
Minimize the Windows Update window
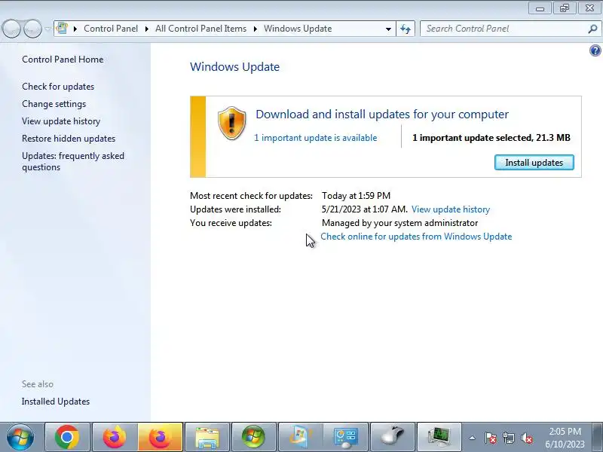[x=540, y=8]
